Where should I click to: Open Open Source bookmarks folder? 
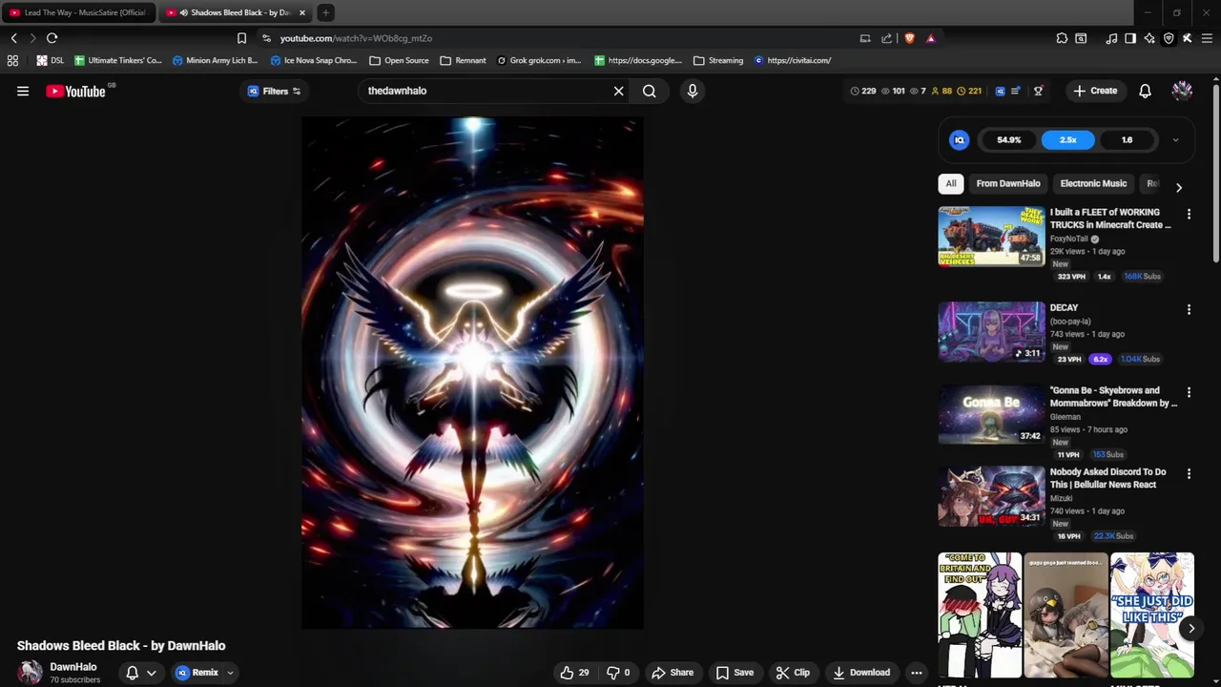pyautogui.click(x=400, y=60)
